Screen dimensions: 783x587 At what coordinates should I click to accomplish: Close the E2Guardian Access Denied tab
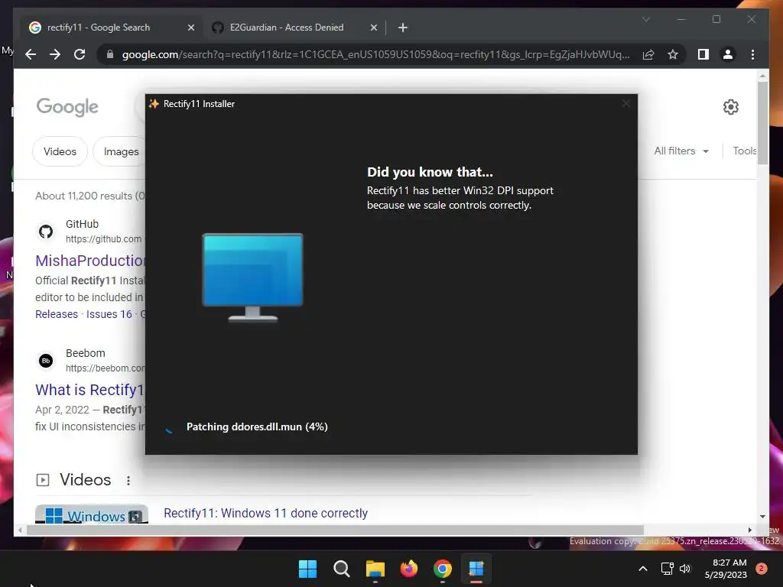(x=373, y=28)
